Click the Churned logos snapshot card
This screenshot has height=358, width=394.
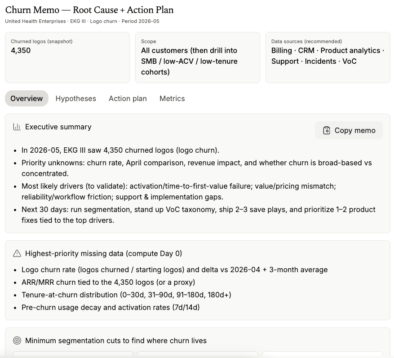click(x=67, y=57)
